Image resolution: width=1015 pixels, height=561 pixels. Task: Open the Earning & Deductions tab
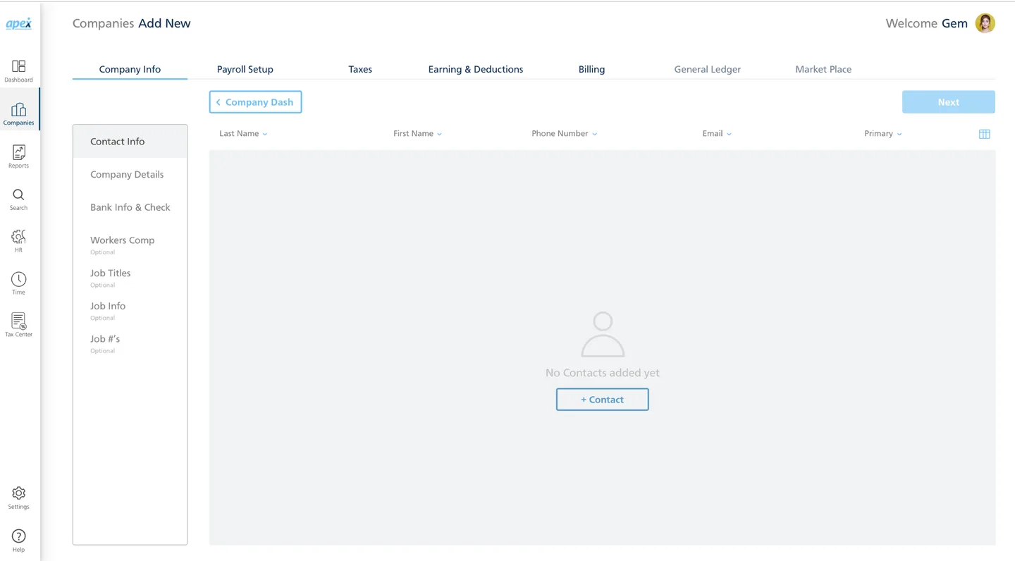[475, 69]
